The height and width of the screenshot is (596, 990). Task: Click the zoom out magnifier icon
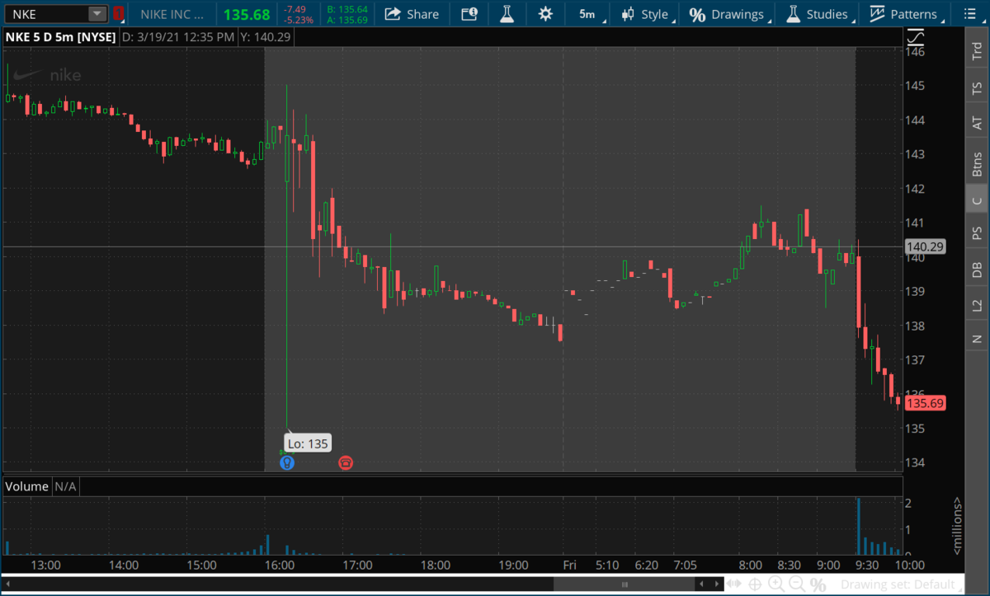[x=797, y=584]
